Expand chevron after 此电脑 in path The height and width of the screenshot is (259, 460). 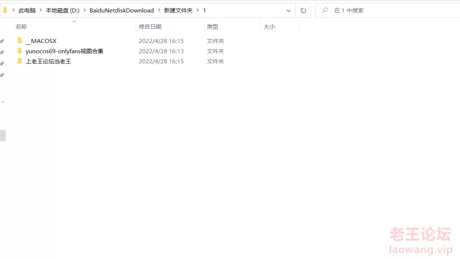(40, 10)
